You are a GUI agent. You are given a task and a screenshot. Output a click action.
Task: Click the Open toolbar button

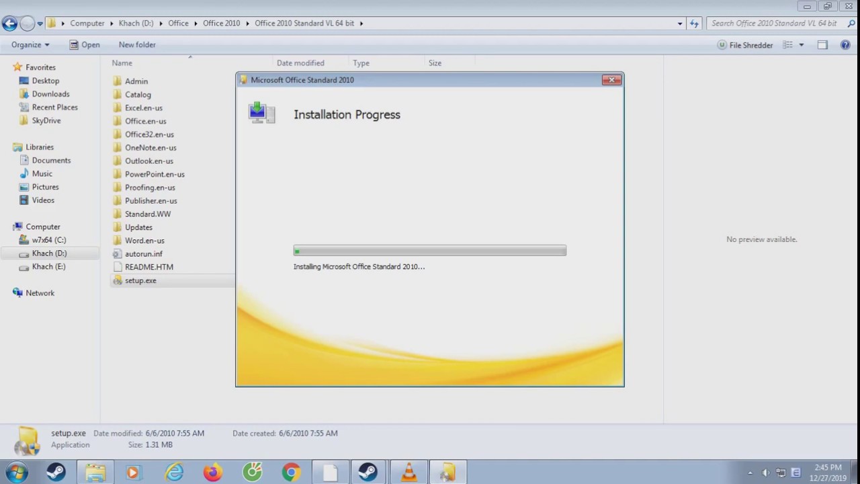[x=85, y=45]
